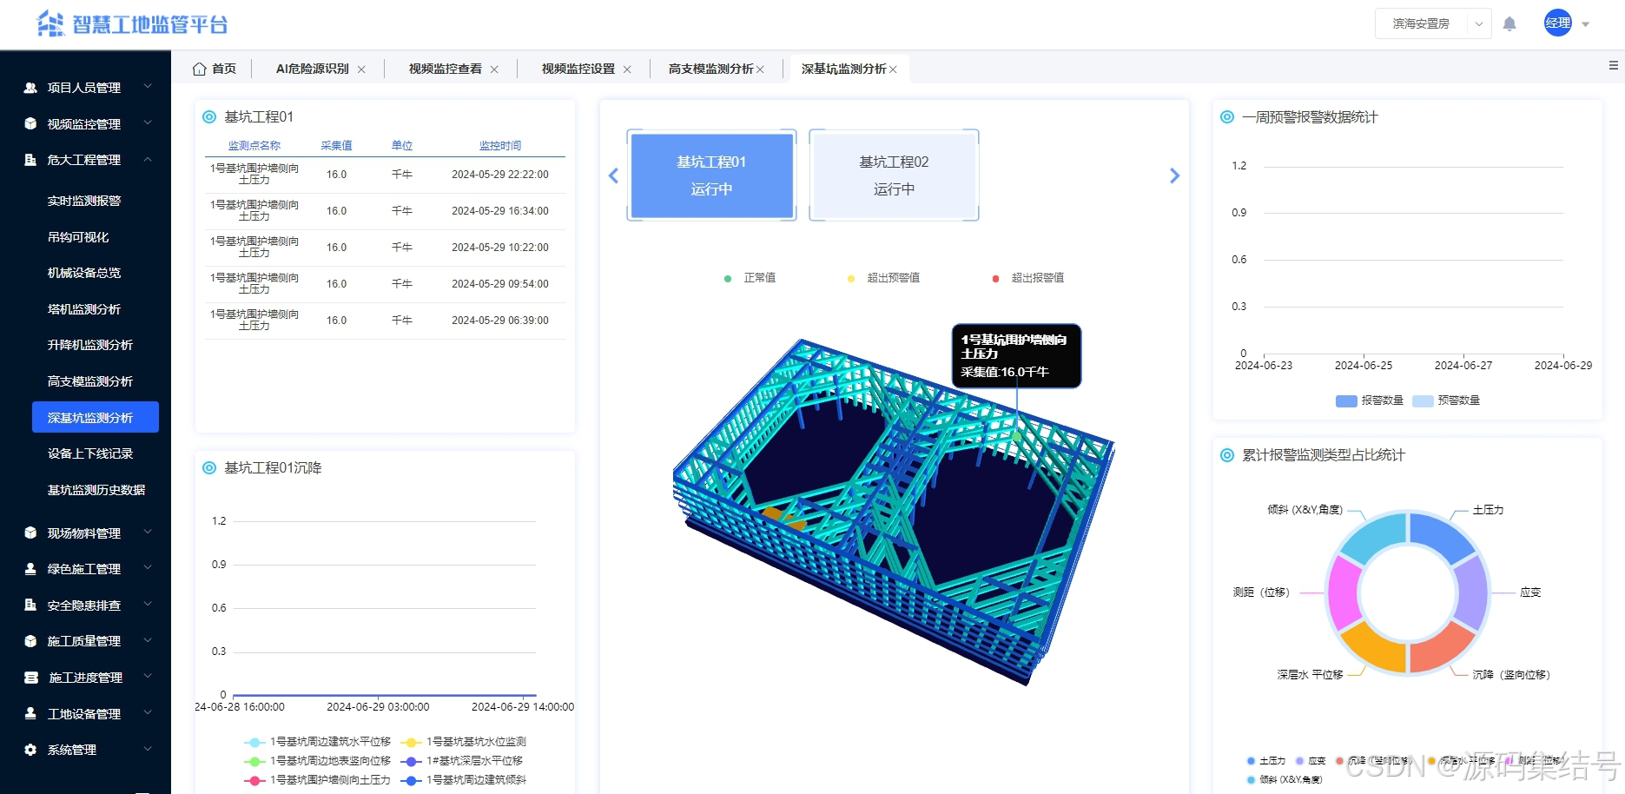The height and width of the screenshot is (794, 1625).
Task: Close the 视频监控设置 tab
Action: (x=627, y=69)
